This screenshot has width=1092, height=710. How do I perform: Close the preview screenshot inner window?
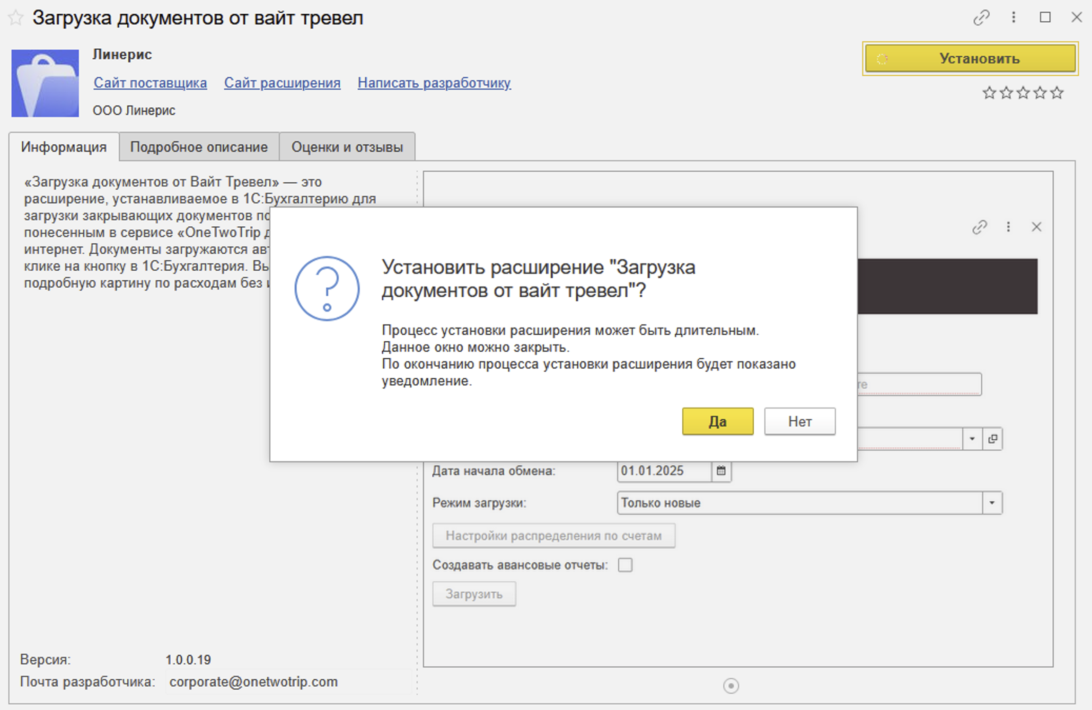pyautogui.click(x=1037, y=227)
